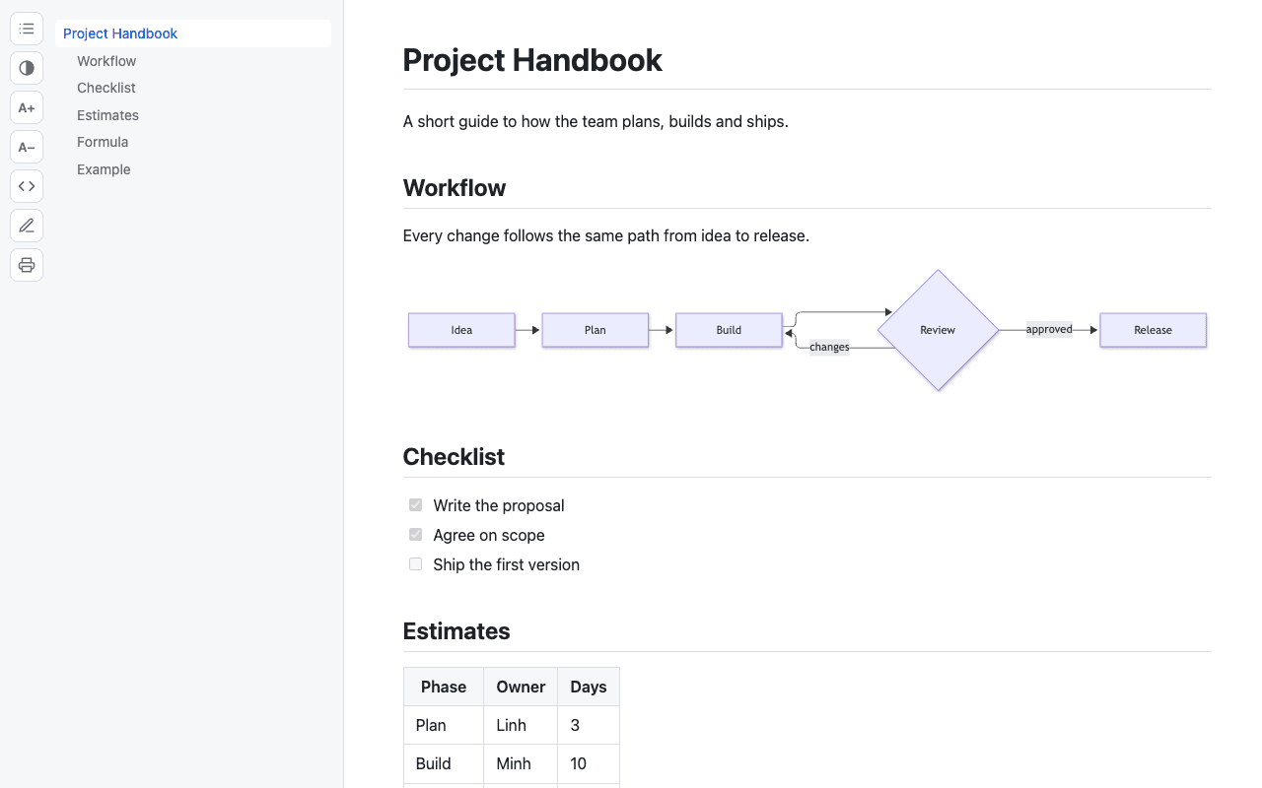The width and height of the screenshot is (1262, 788).
Task: Click the '10' days cell
Action: 589,763
